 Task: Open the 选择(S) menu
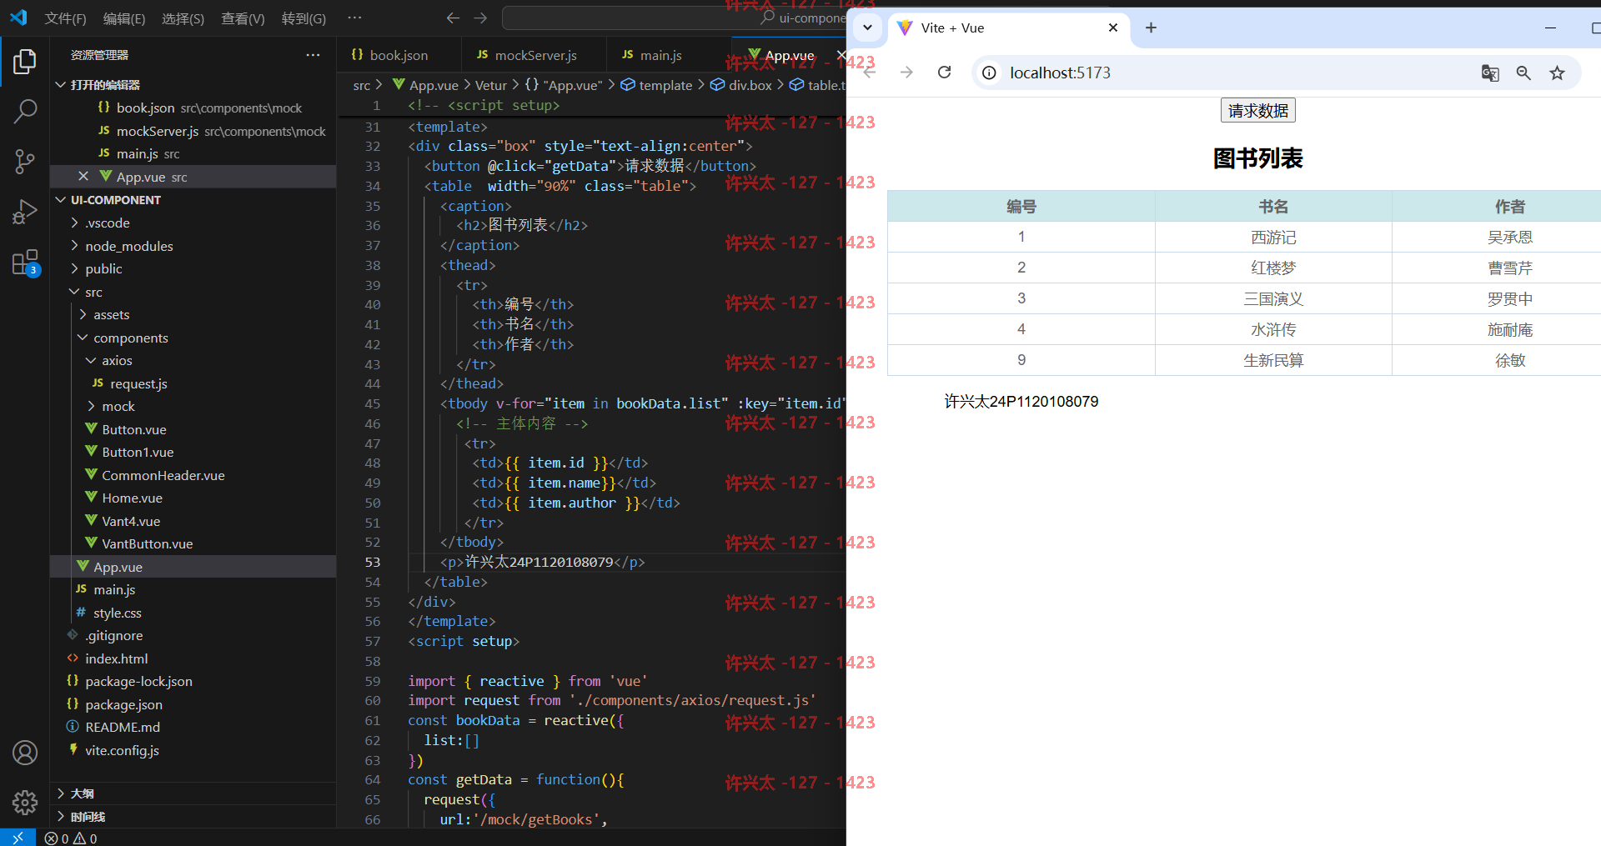point(183,18)
